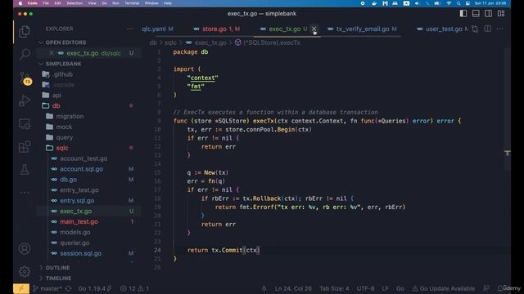524x294 pixels.
Task: Toggle primary side bar layout icon
Action: pos(463,13)
